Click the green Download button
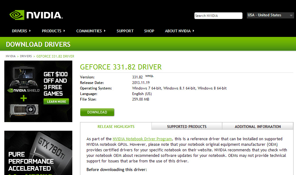 click(97, 112)
